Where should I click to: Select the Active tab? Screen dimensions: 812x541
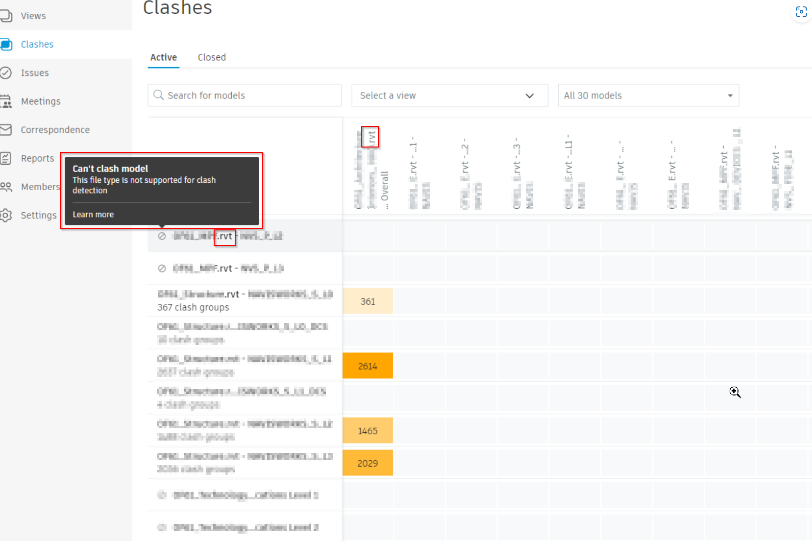click(x=163, y=57)
